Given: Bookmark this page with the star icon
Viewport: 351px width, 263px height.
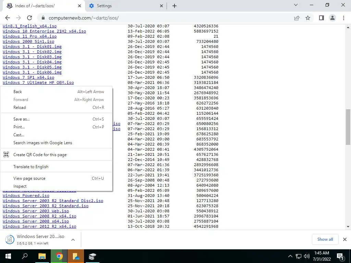Looking at the screenshot, I should click(x=308, y=18).
